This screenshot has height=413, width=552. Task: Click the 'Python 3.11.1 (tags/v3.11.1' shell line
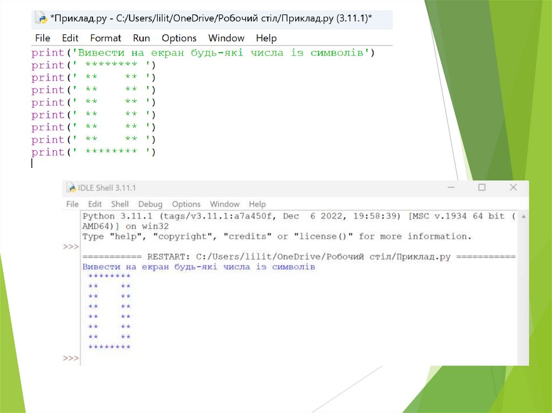point(299,216)
